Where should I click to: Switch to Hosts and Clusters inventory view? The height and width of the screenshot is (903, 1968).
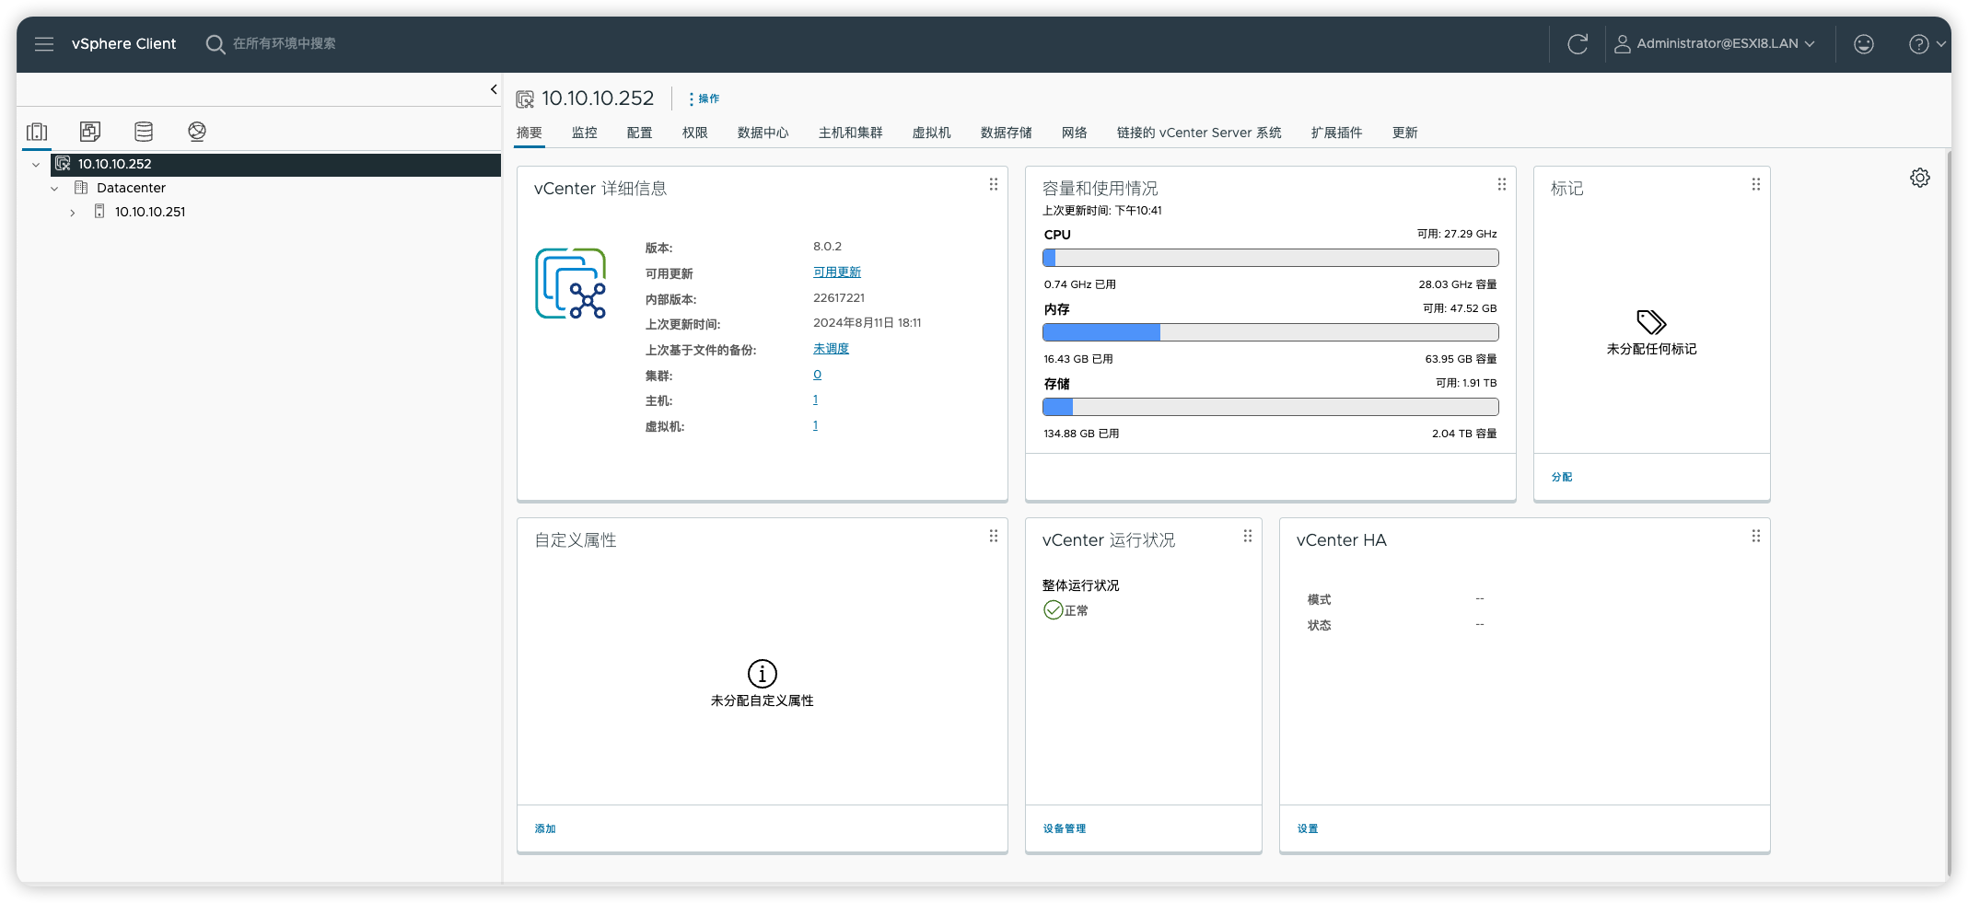pyautogui.click(x=37, y=132)
